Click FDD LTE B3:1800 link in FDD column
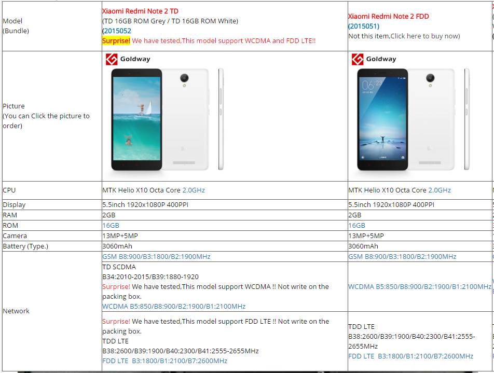This screenshot has width=494, height=373. (x=411, y=356)
